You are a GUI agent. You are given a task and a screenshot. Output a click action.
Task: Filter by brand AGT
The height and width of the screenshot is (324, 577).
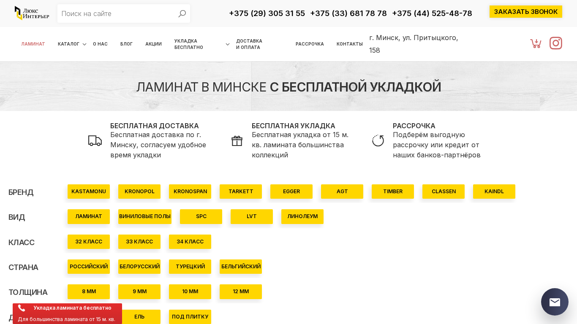click(x=342, y=192)
